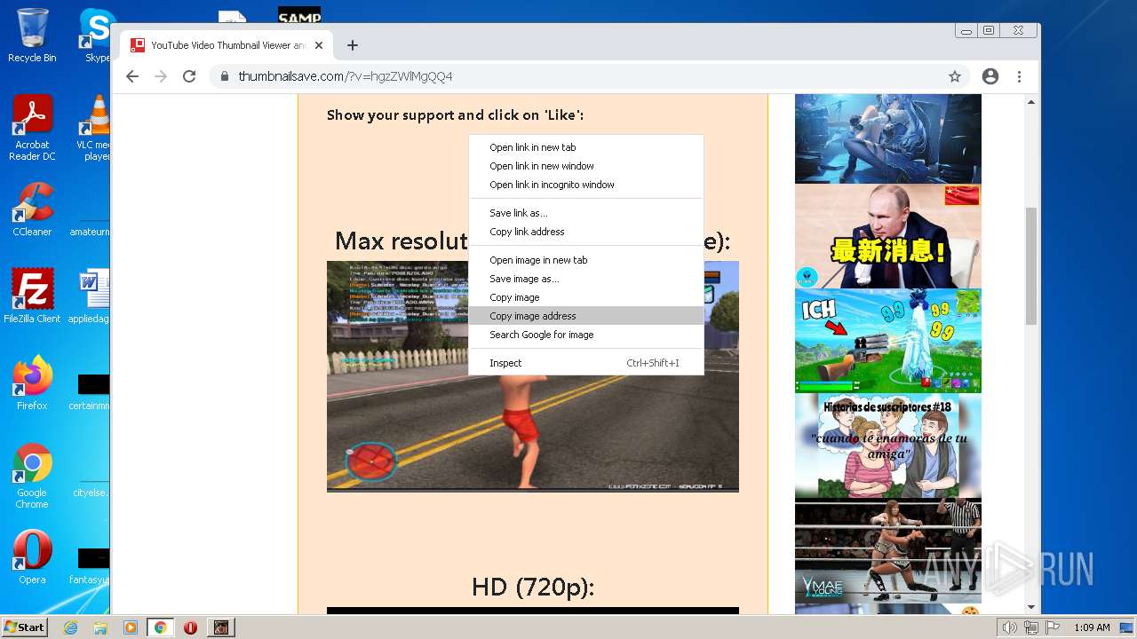Screen dimensions: 1137x639
Task: Choose Open link in new tab
Action: tap(586, 147)
